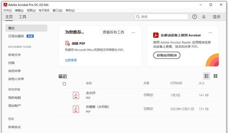Image resolution: width=228 pixels, height=133 pixels.
Task: Open the 电子签名 menu
Action: point(44,10)
